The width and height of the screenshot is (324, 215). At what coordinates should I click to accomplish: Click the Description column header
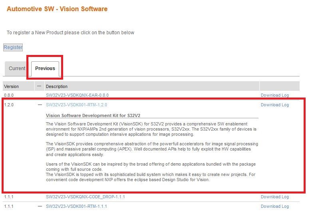coord(152,86)
